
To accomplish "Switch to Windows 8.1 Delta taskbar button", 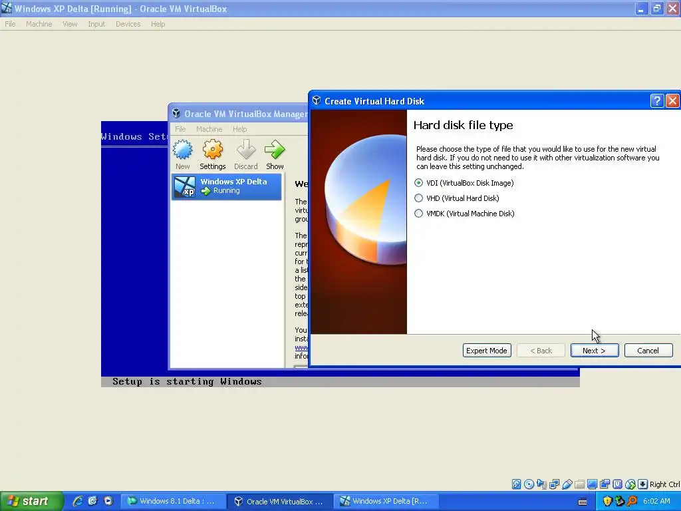I will coord(173,501).
